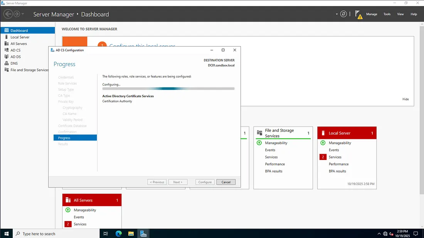Screen dimensions: 424x238
Task: Click the Task View taskbar icon
Action: click(x=106, y=233)
